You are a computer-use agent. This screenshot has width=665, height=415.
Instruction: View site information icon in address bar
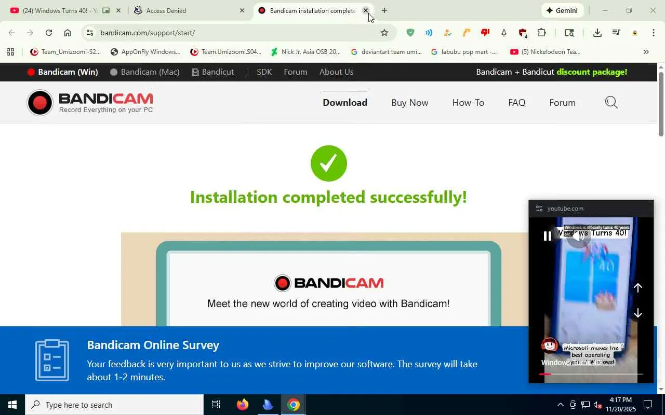90,33
